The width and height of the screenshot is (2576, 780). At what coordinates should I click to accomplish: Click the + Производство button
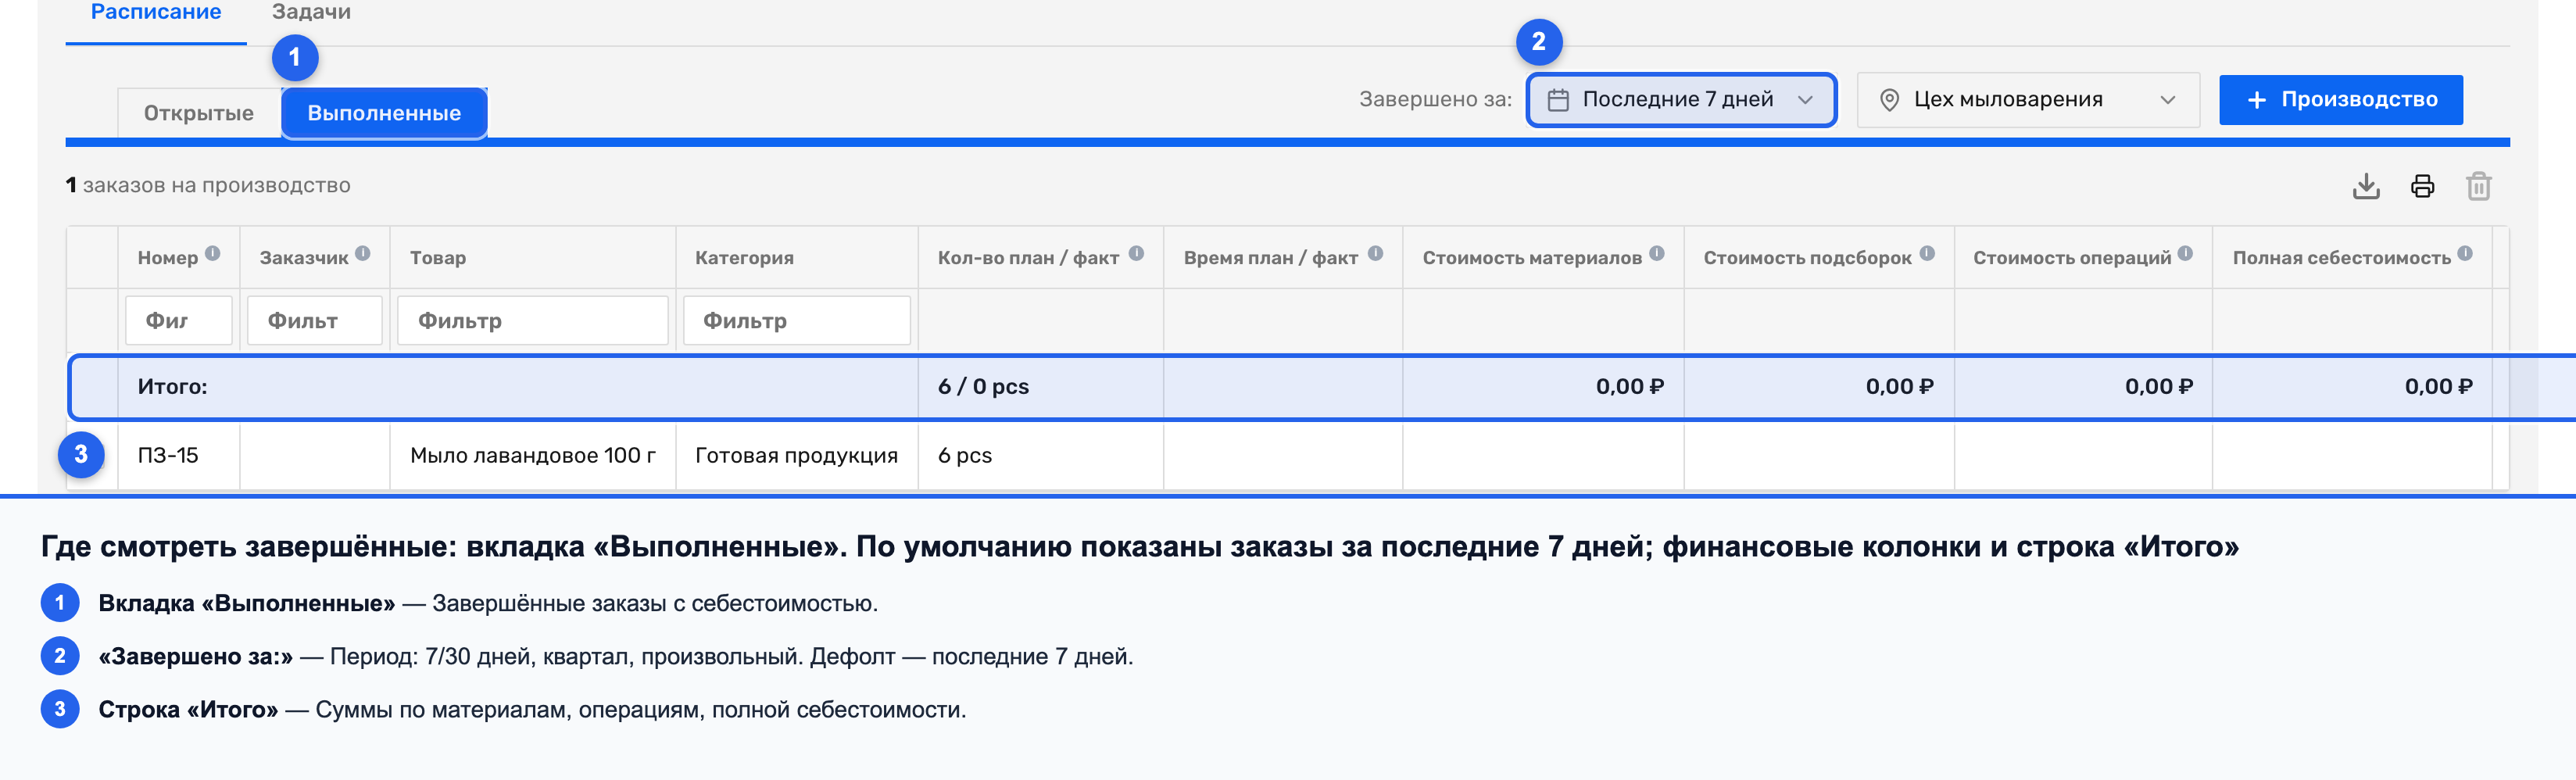click(2340, 100)
